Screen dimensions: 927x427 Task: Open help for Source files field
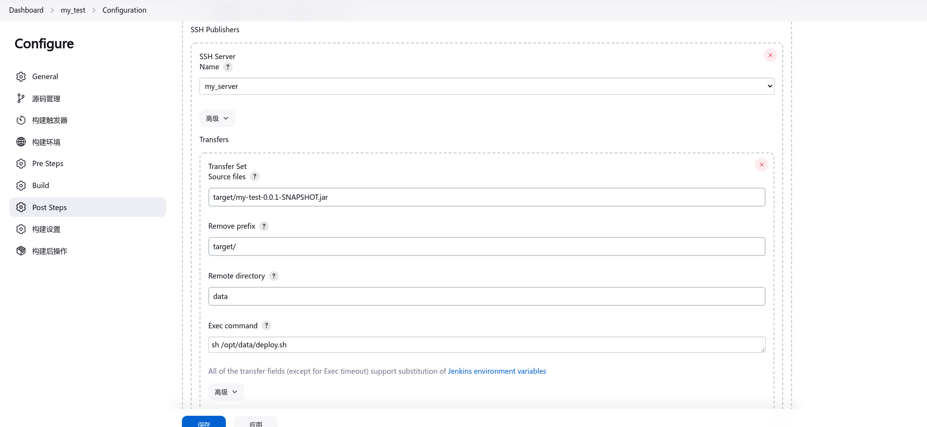(x=255, y=177)
